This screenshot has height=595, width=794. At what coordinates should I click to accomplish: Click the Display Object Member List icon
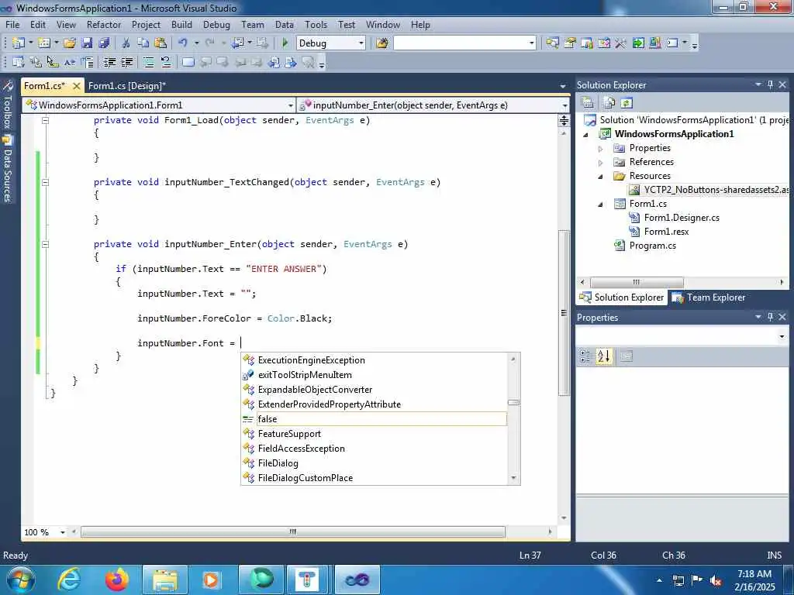pyautogui.click(x=18, y=62)
